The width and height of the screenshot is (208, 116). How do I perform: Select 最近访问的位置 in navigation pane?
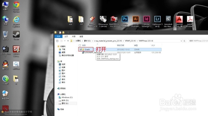66,55
